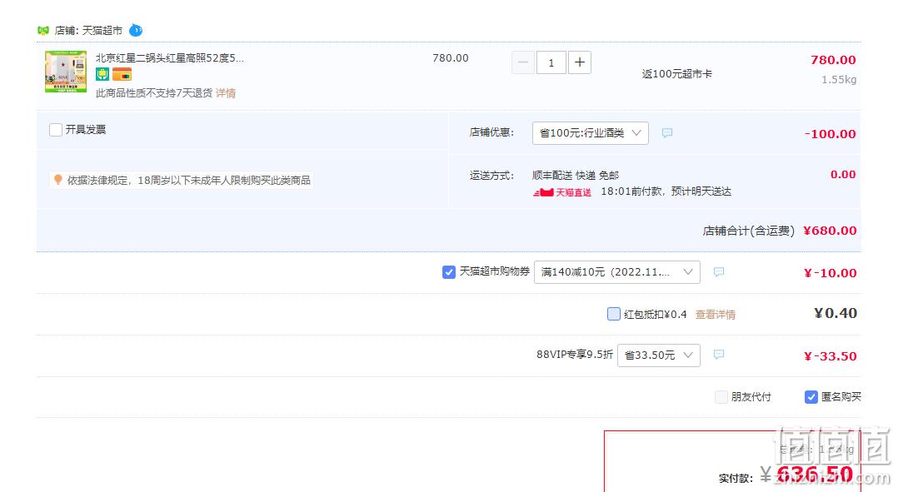The height and width of the screenshot is (492, 898).
Task: Click the unit price 780.00 in black
Action: coord(451,57)
